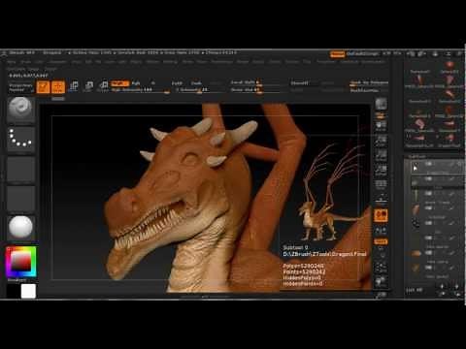Toggle the Rgb paint mode
The height and width of the screenshot is (349, 466).
pos(136,83)
